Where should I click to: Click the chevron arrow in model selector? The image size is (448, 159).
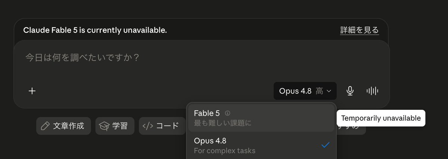tap(329, 91)
